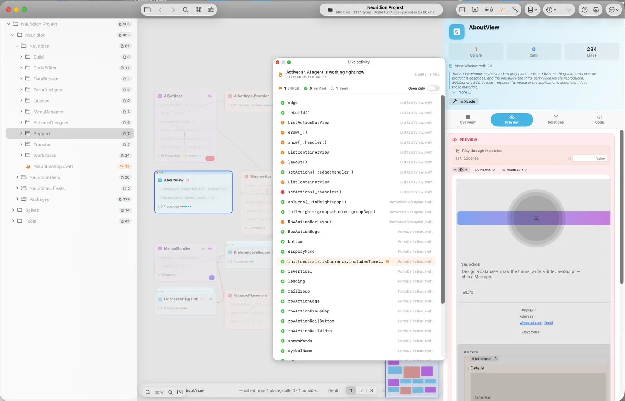Screen dimensions: 625x401
Task: Click the let license Value field
Action: click(589, 158)
